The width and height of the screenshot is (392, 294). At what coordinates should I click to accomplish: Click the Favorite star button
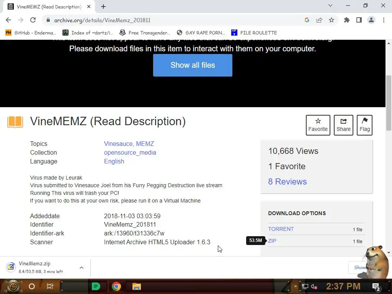click(318, 125)
